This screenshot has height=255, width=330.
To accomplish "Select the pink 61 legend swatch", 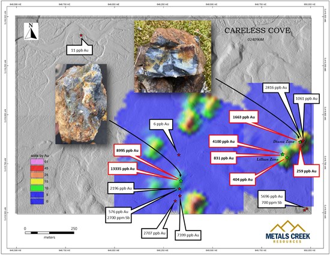I will coord(37,162).
